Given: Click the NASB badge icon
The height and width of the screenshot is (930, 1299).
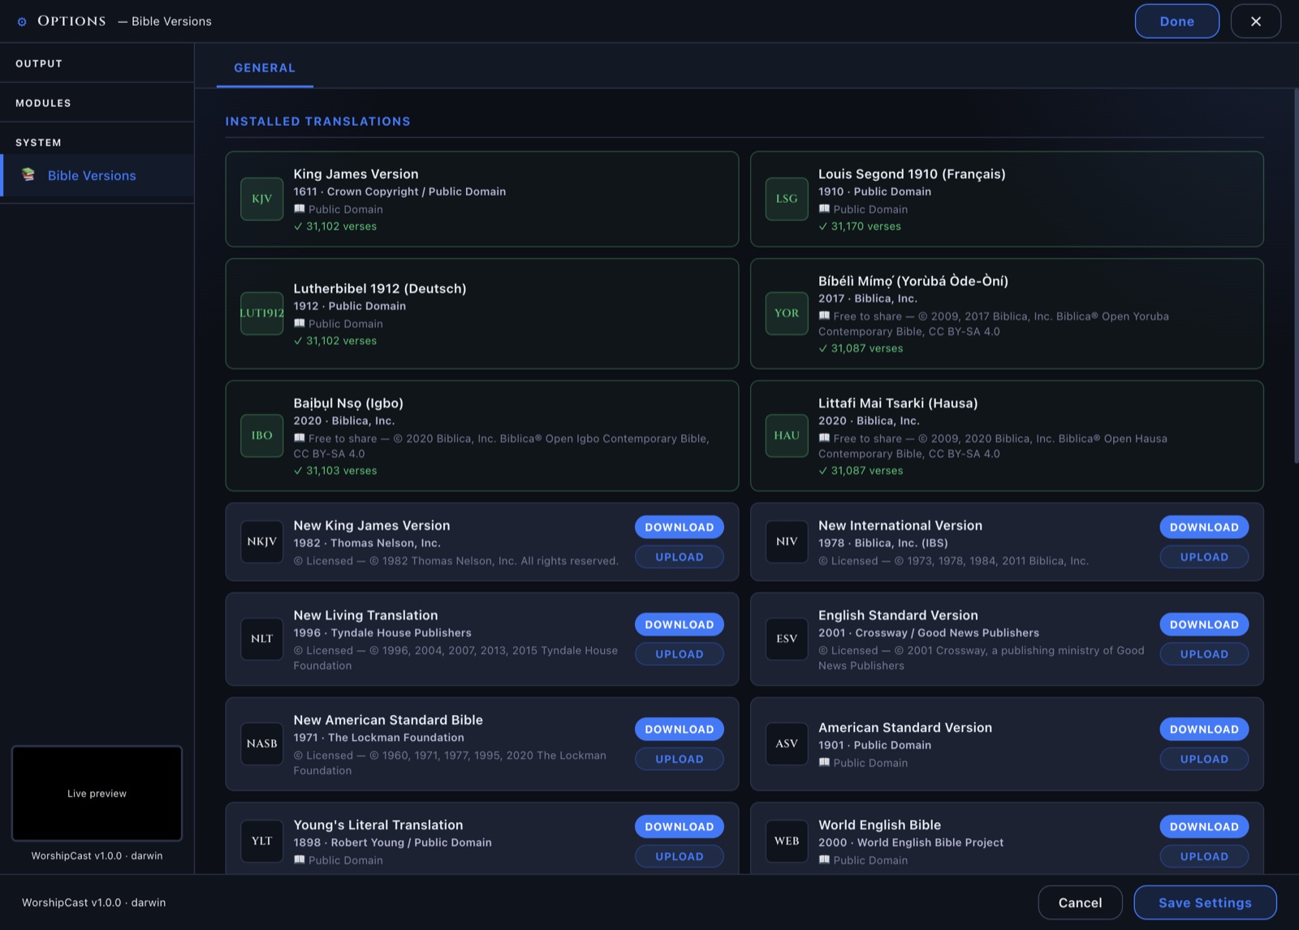Looking at the screenshot, I should pyautogui.click(x=261, y=743).
